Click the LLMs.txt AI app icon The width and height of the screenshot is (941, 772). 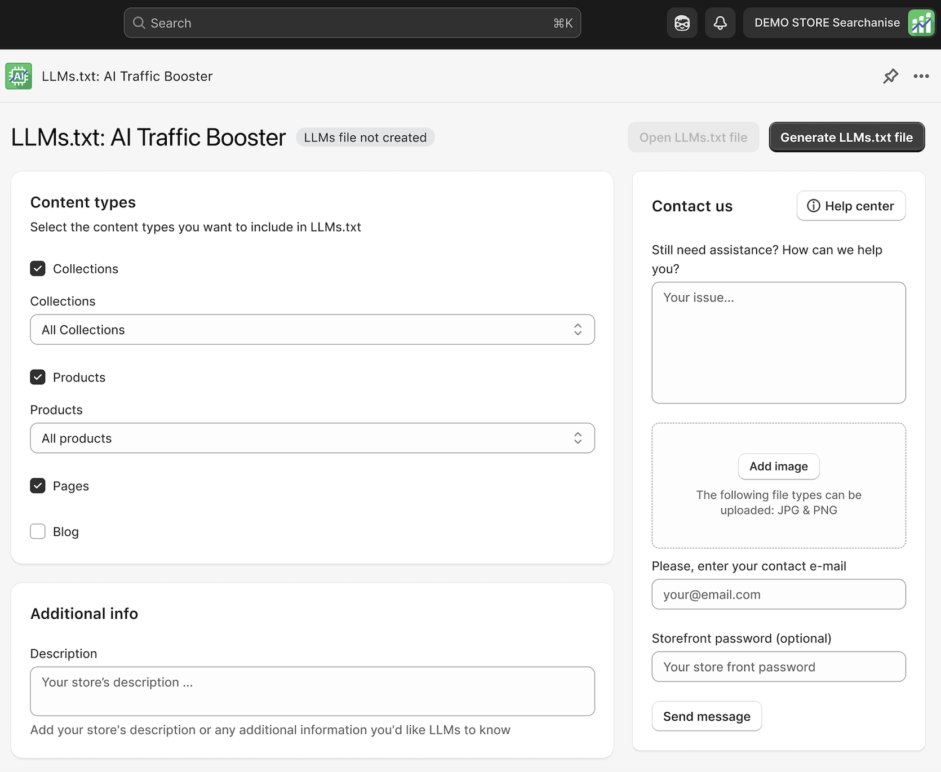(18, 76)
